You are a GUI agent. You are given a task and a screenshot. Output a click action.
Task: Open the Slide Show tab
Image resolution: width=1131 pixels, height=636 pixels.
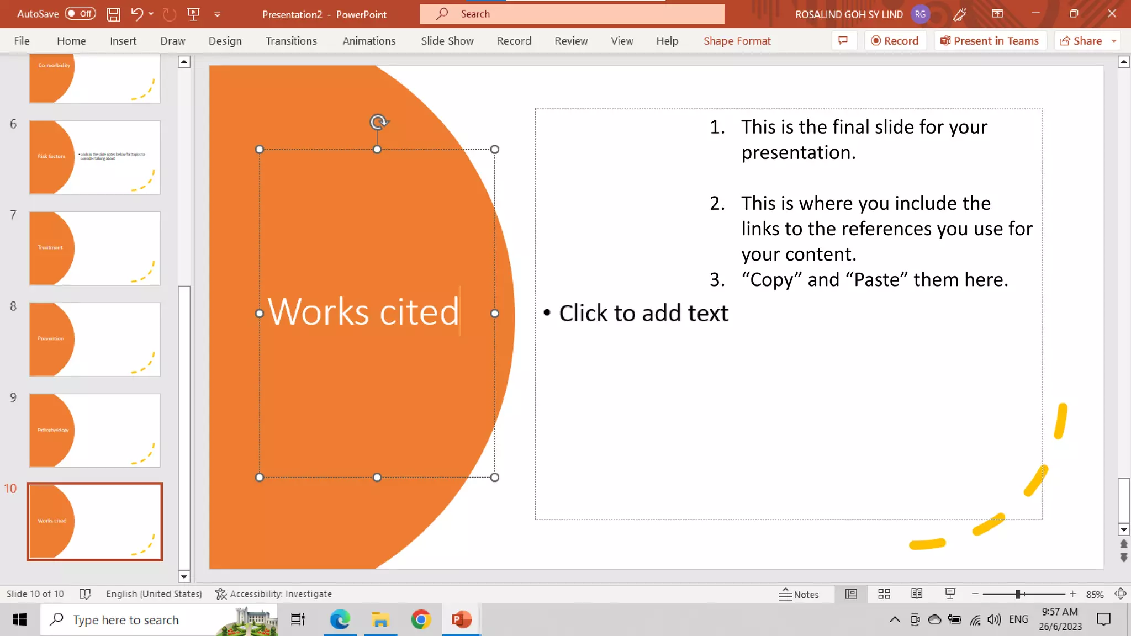447,41
